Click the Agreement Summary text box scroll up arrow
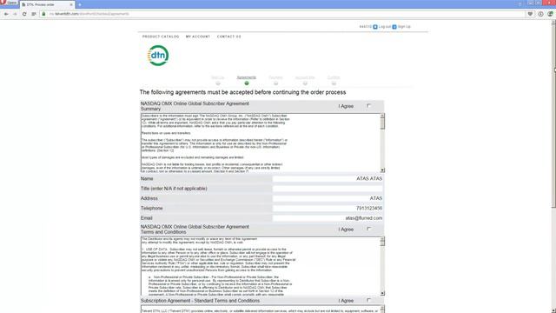Viewport: 556px width, 313px height. point(382,116)
